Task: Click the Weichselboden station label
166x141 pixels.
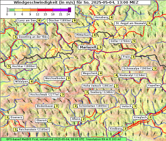Action: pos(55,78)
